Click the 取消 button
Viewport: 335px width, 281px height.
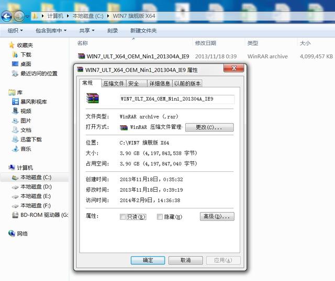[x=186, y=260]
